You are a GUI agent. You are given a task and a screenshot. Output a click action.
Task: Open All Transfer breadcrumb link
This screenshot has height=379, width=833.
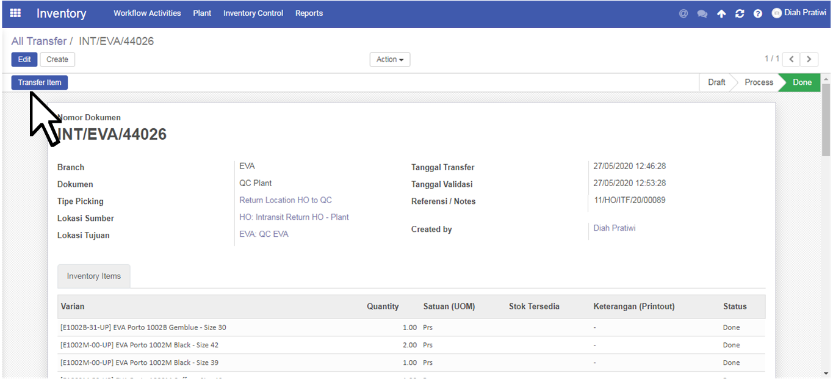(x=39, y=41)
